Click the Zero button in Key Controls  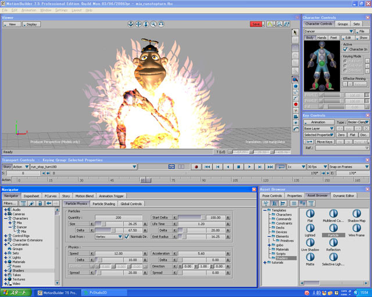point(341,135)
